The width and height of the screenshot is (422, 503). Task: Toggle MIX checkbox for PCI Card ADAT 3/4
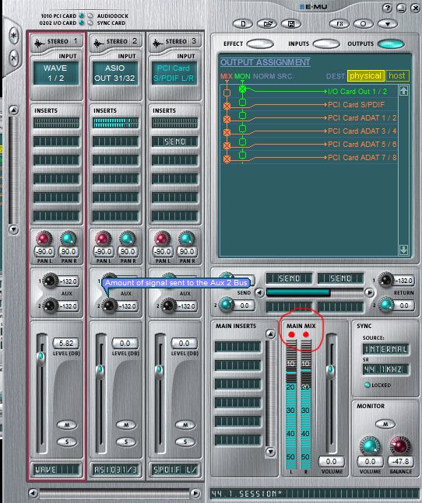pos(227,132)
